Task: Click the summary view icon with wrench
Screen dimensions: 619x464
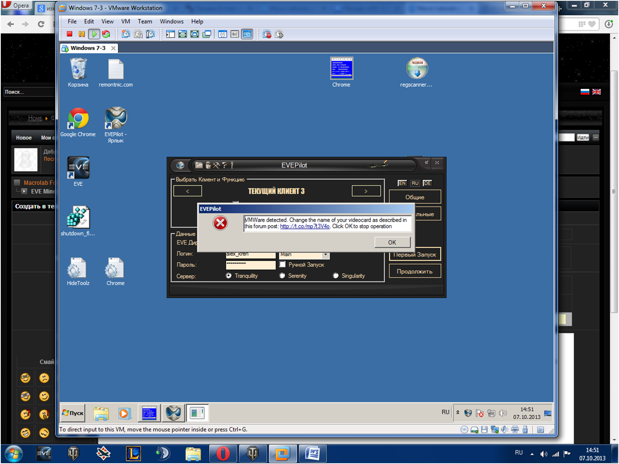Action: (223, 34)
